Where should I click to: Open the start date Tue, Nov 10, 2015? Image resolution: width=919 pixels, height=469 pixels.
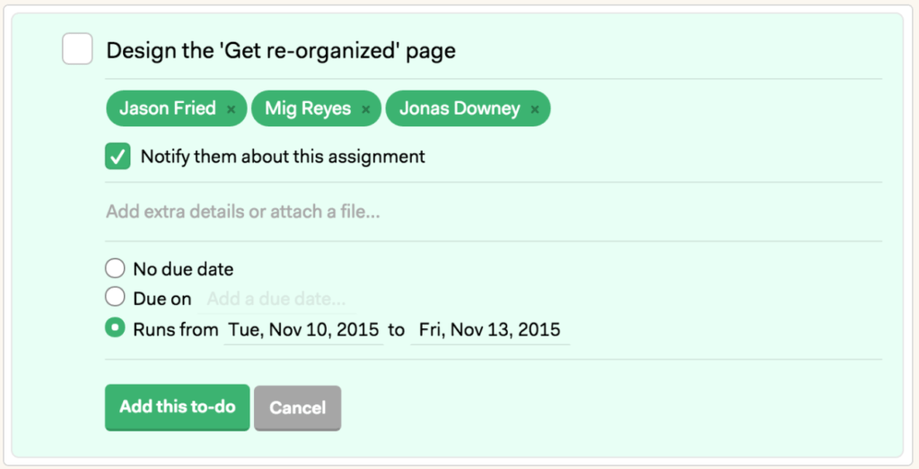coord(303,330)
